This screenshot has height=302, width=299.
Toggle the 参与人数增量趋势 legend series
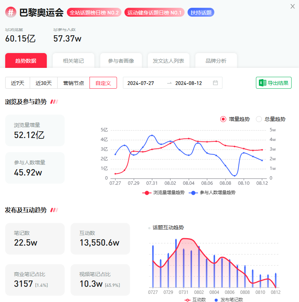(x=212, y=193)
